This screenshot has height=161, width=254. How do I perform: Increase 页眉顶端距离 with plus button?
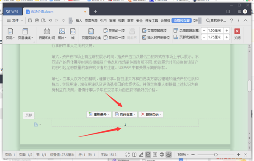pos(226,31)
